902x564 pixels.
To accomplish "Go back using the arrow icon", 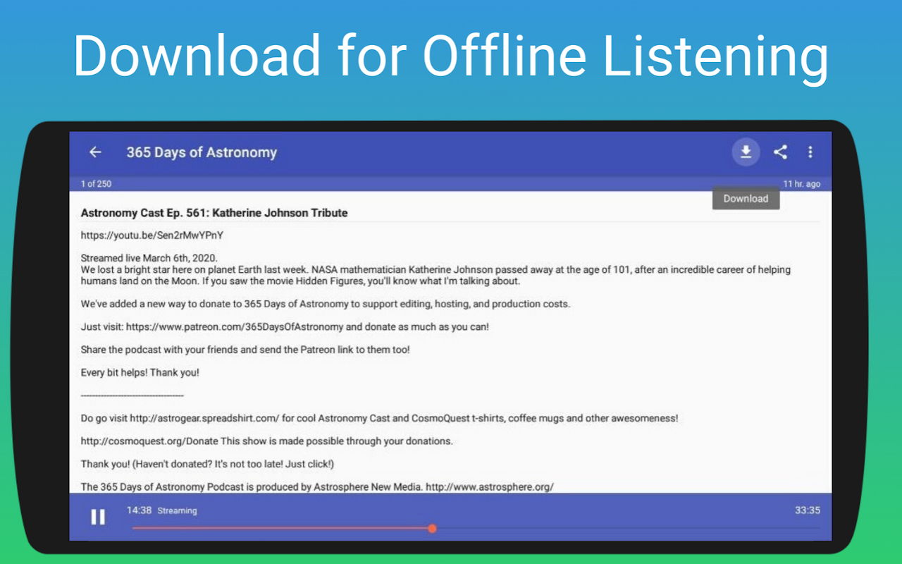I will [95, 152].
